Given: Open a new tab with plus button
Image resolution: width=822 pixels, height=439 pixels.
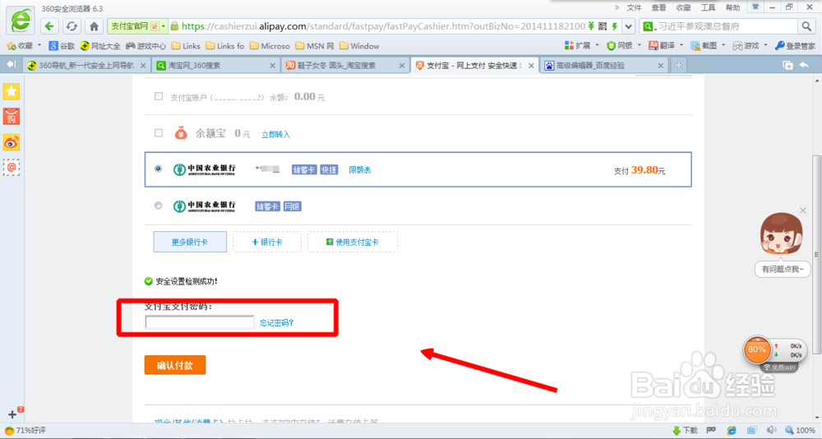Looking at the screenshot, I should tap(678, 65).
